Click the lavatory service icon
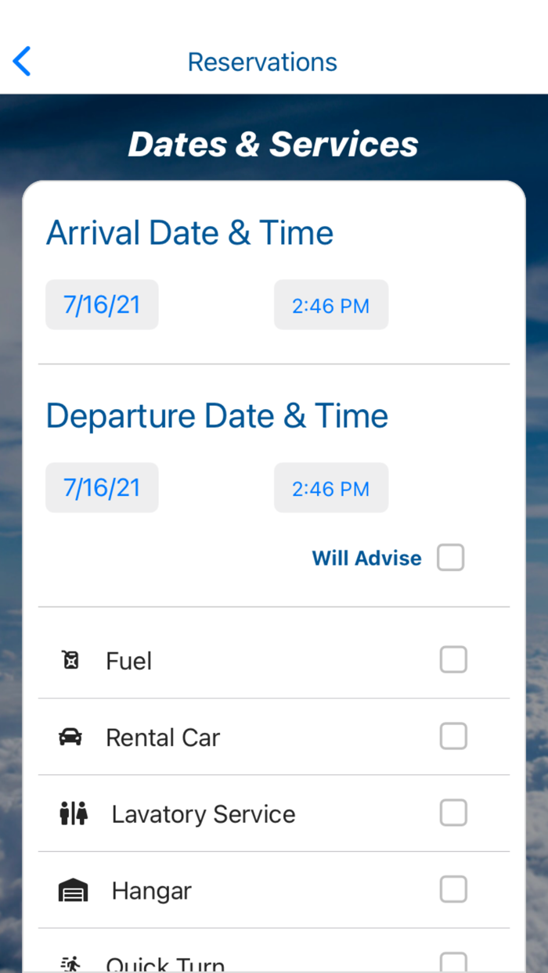548x973 pixels. point(73,813)
